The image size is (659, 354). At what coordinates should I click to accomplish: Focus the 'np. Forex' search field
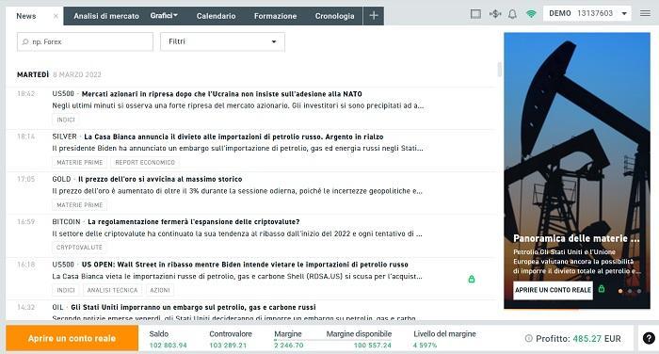[x=85, y=41]
